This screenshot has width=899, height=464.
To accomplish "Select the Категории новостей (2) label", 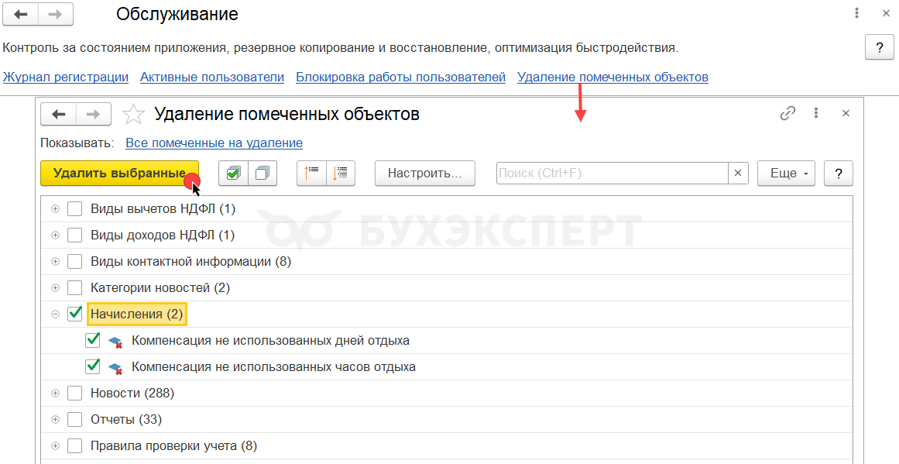I will point(160,288).
